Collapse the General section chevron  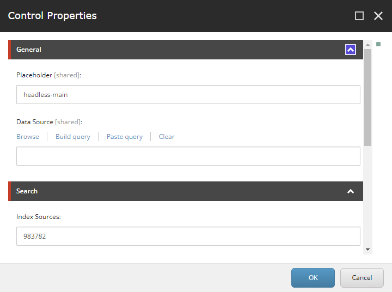(x=351, y=50)
